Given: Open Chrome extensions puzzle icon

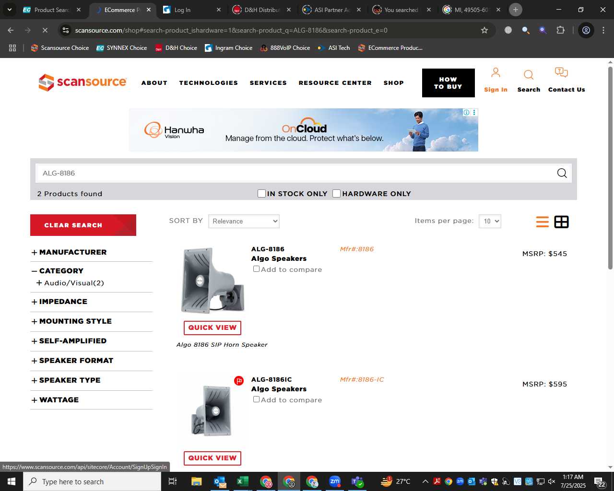Looking at the screenshot, I should coord(560,30).
